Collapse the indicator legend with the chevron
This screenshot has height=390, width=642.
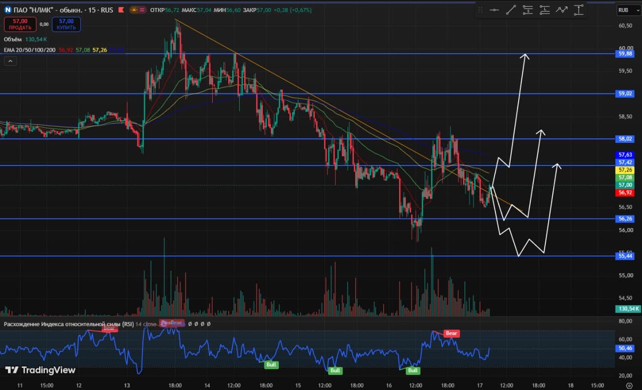11,61
